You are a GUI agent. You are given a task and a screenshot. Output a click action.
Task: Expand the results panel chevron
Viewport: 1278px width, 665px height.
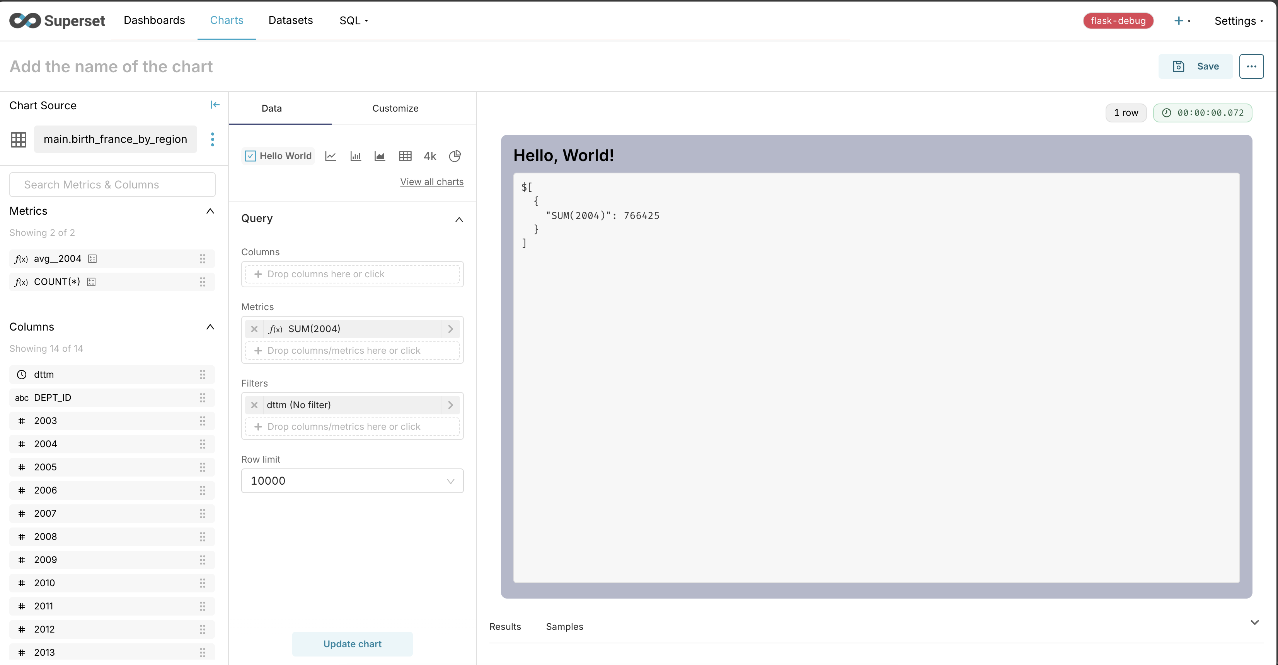tap(1254, 623)
